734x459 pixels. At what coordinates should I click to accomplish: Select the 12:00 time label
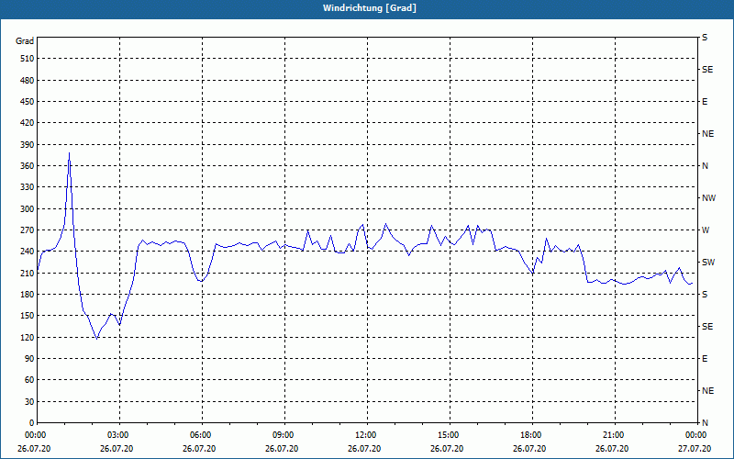point(364,435)
